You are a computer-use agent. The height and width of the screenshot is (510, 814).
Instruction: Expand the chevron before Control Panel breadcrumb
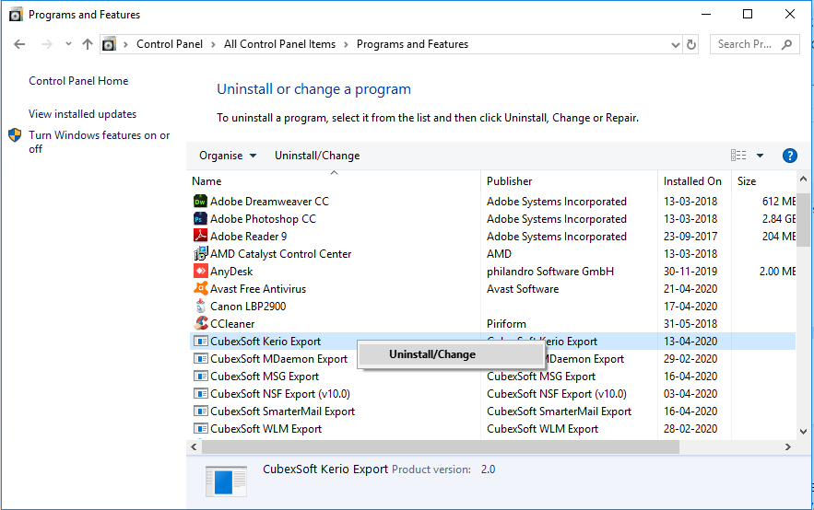(125, 44)
